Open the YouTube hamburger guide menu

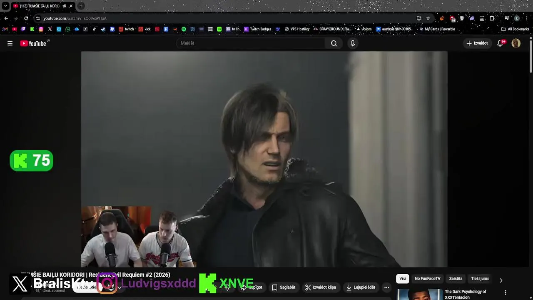[10, 43]
